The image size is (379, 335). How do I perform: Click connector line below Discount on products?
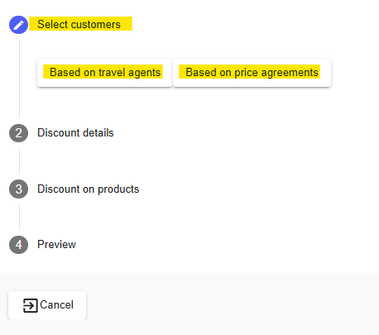tap(19, 217)
